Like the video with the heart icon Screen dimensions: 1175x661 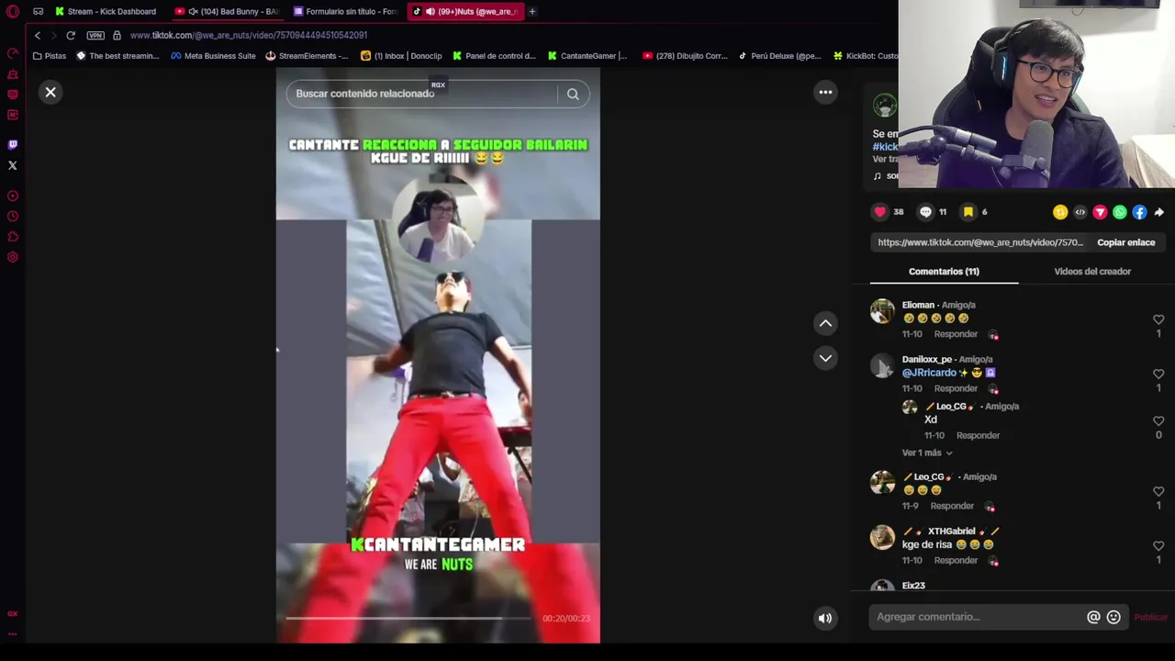(880, 212)
